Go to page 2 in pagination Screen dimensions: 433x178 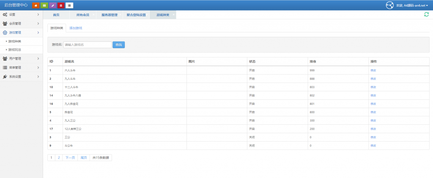click(x=59, y=158)
